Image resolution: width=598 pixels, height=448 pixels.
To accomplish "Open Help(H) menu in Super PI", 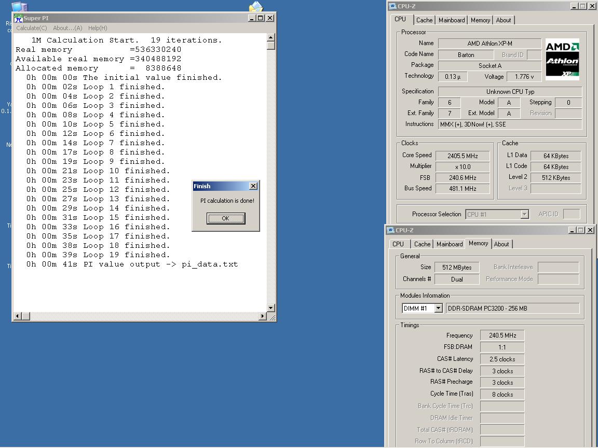I will [x=98, y=28].
